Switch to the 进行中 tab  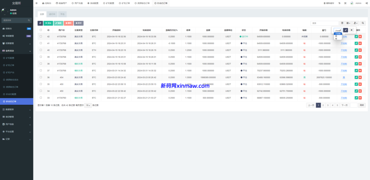point(52,14)
